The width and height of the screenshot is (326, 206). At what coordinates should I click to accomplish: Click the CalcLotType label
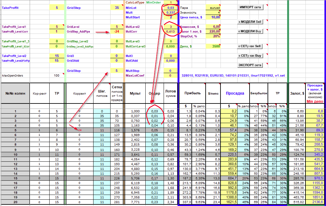click(x=135, y=3)
